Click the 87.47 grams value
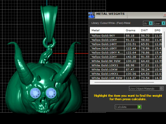Screen dimensions: 166x124 pos(130,70)
